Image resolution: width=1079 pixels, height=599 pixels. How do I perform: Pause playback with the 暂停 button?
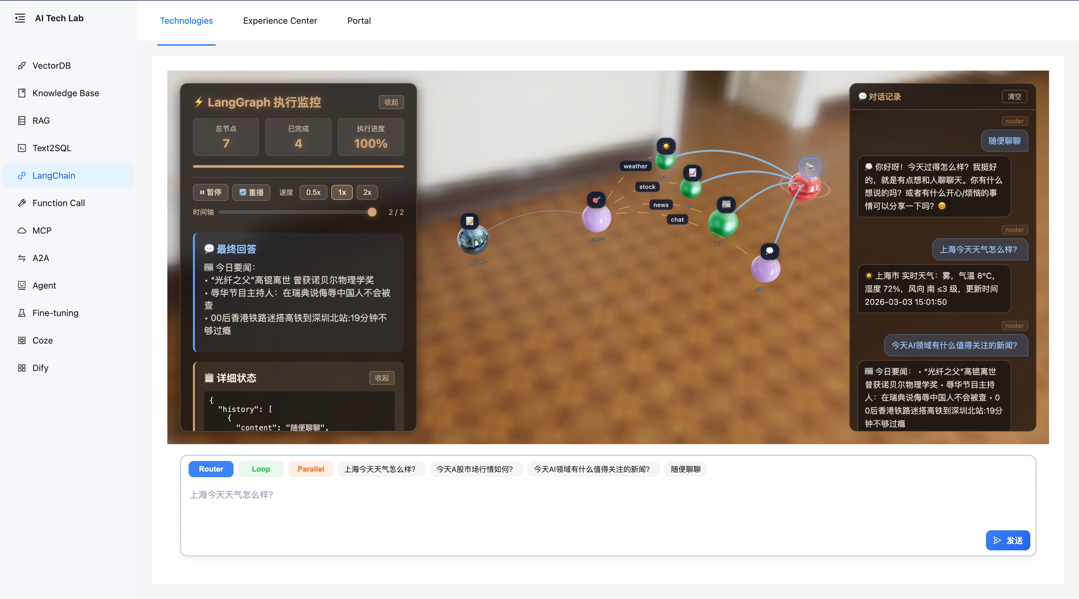(210, 192)
